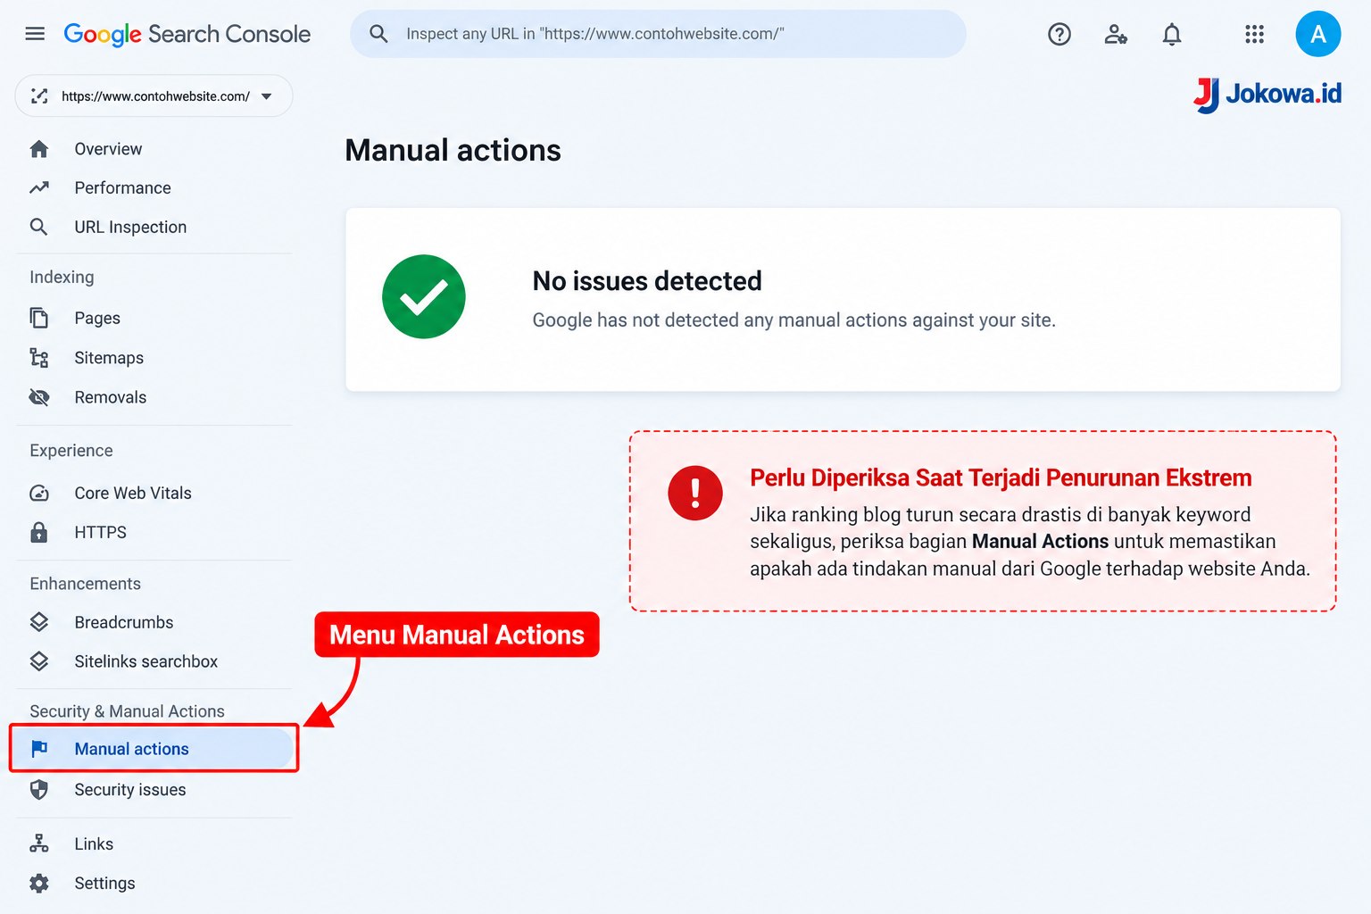
Task: Click the Sitelinks searchbox layers icon
Action: (x=38, y=661)
